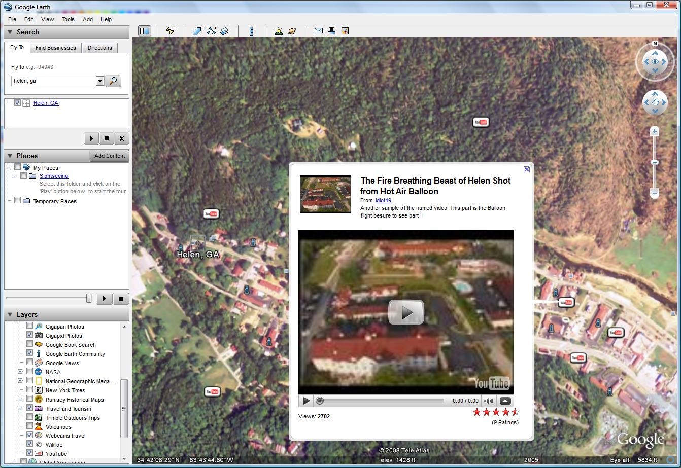Collapse the My Places tree node

tap(8, 167)
